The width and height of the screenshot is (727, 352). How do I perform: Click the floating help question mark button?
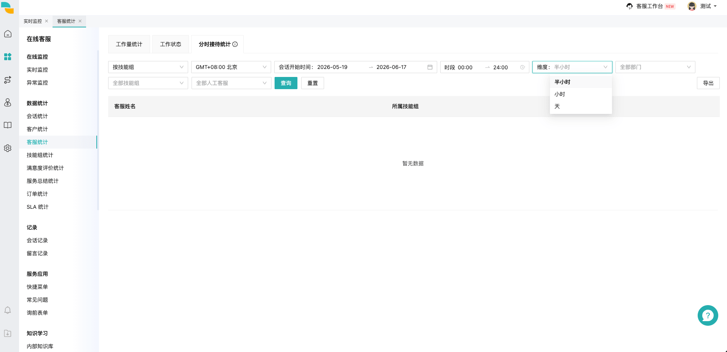click(x=708, y=315)
